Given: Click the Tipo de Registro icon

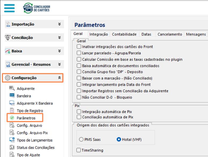Looking at the screenshot, I should click(12, 110).
